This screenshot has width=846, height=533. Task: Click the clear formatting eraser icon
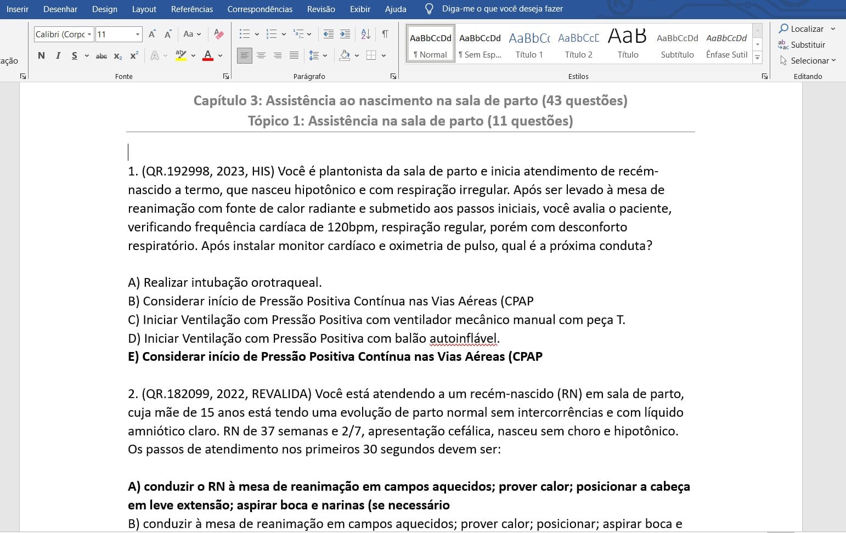(219, 34)
